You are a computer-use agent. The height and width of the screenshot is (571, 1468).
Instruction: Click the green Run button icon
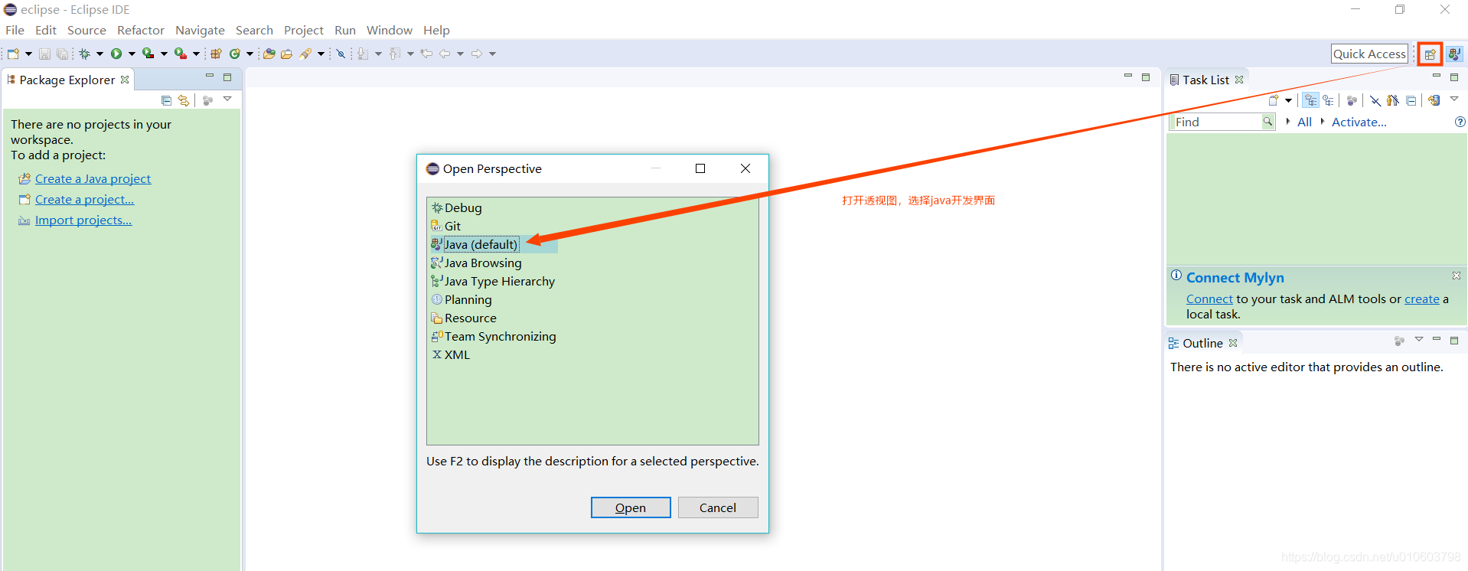click(x=116, y=54)
